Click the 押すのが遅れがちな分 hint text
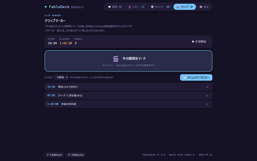257x161 pixels. 91,77
